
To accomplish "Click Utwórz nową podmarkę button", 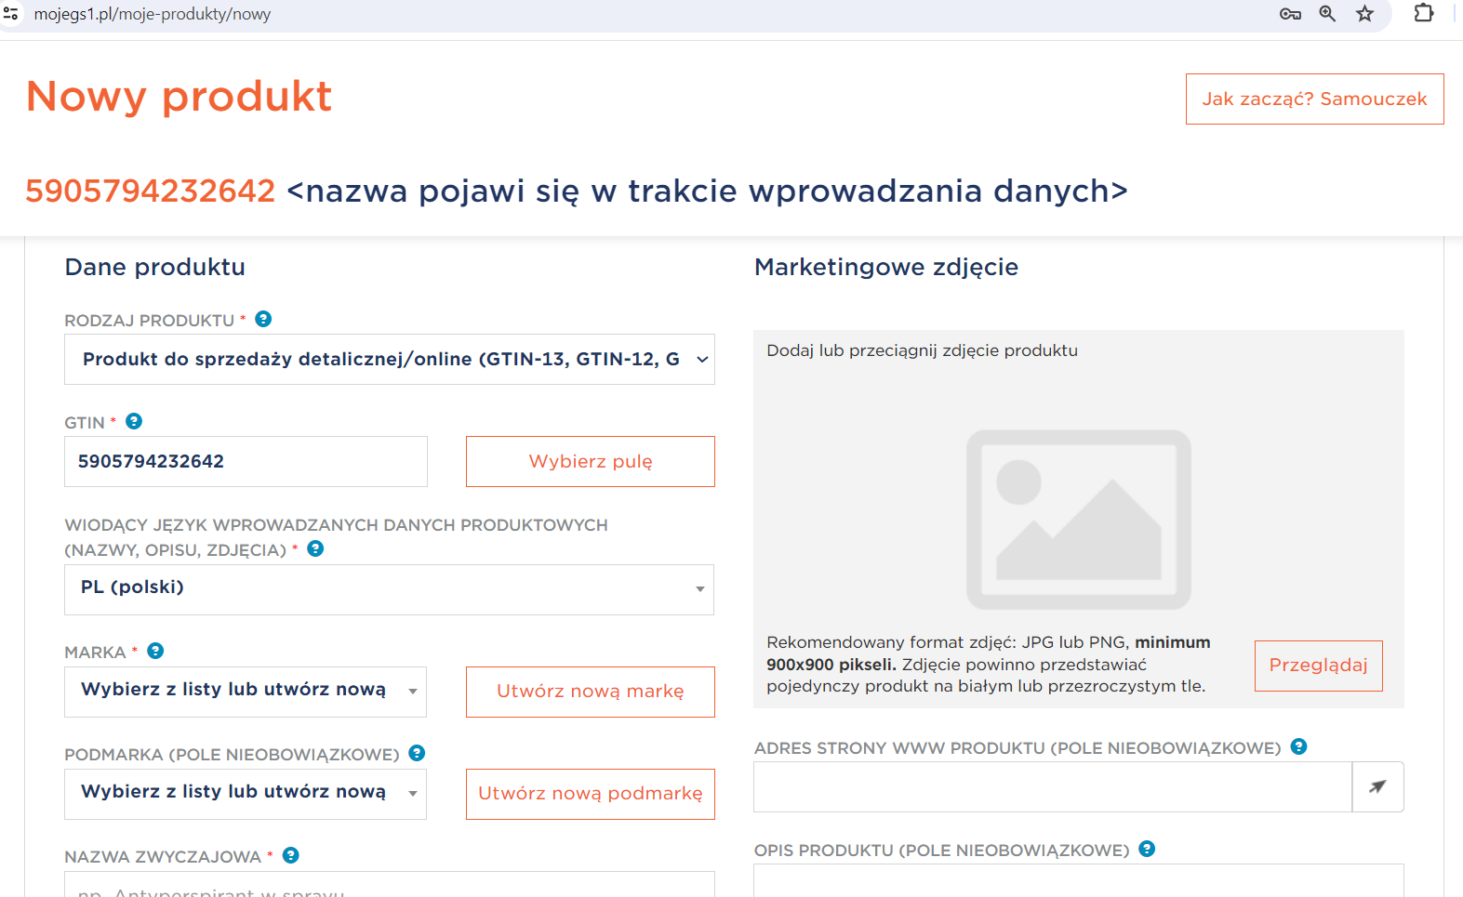I will click(x=591, y=794).
